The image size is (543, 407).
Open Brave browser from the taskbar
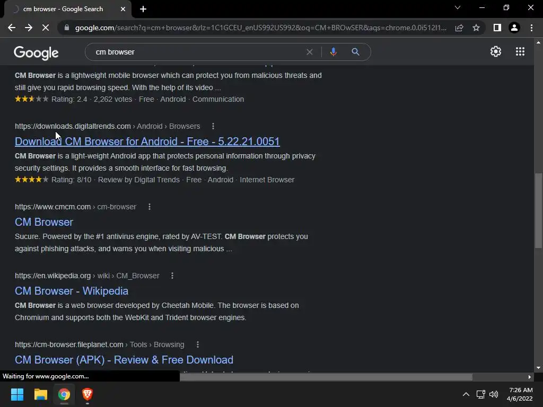coord(87,394)
